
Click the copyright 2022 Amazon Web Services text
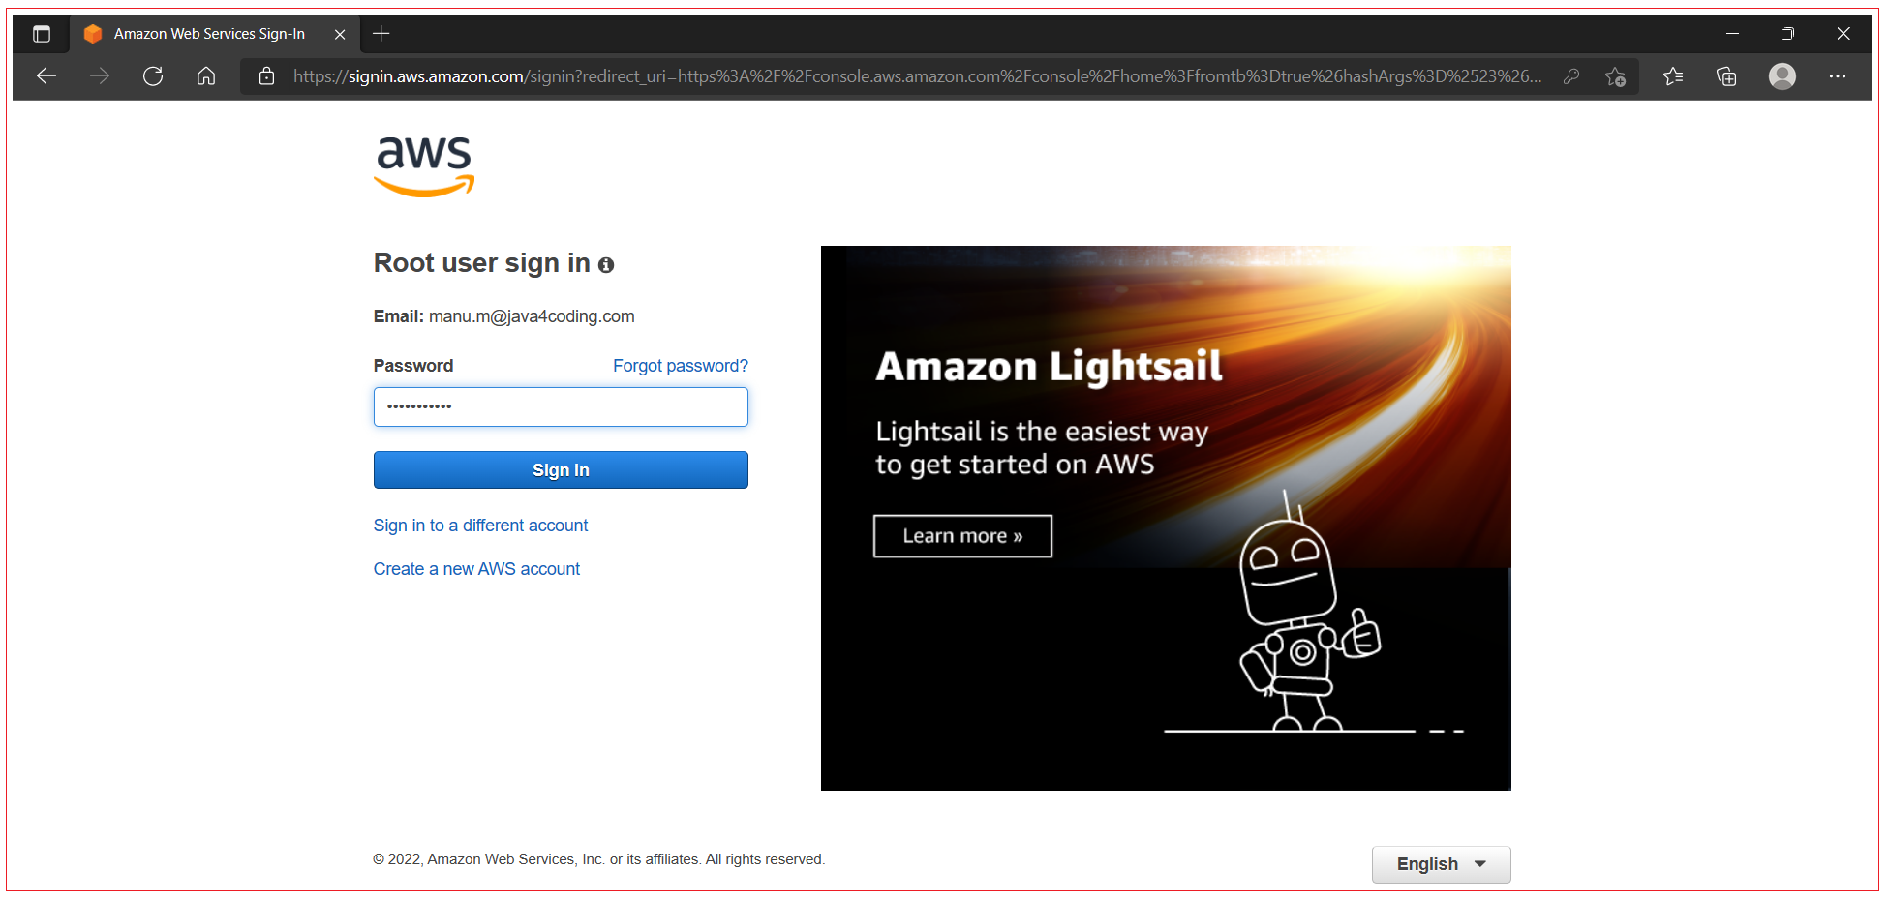coord(599,859)
